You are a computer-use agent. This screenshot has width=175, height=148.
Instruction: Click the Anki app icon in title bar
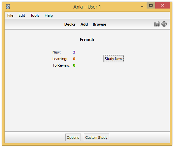point(8,7)
